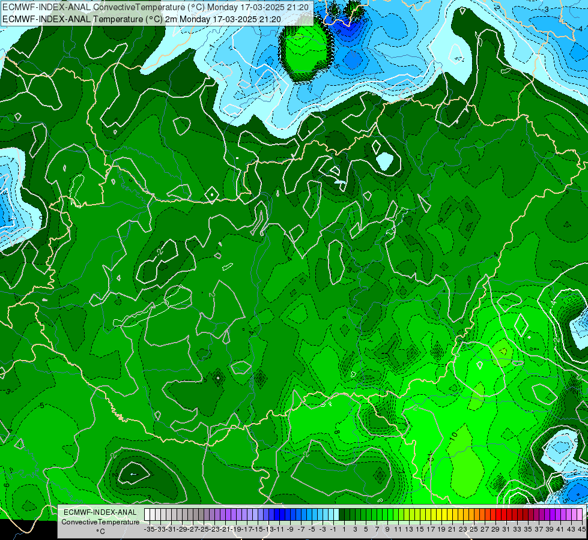Click the 43 value in the legend

(x=571, y=529)
